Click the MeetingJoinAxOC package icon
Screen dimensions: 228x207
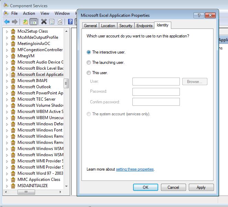click(13, 44)
